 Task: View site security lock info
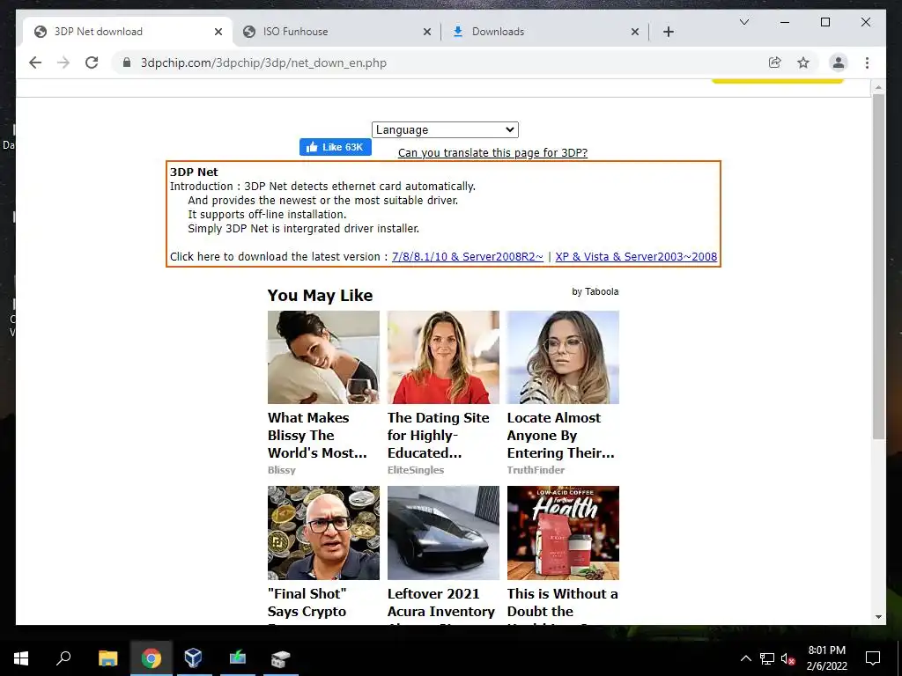(127, 62)
